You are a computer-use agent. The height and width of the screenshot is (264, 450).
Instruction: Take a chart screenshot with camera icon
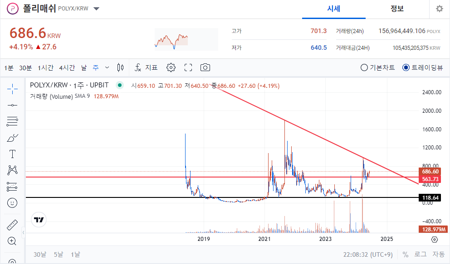[205, 67]
